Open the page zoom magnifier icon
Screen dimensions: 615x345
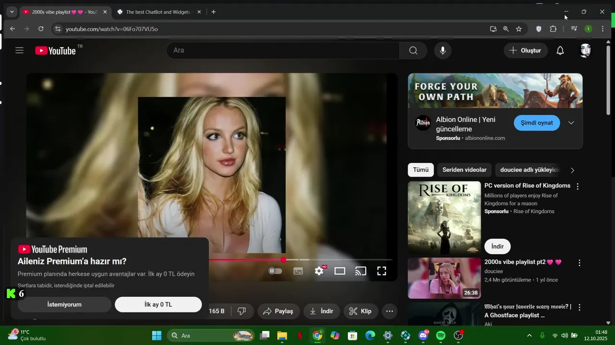[x=506, y=29]
